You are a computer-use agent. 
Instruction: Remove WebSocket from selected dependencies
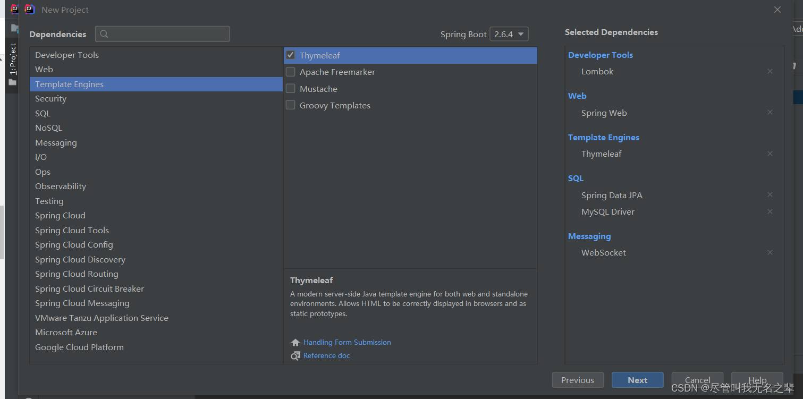pos(770,252)
